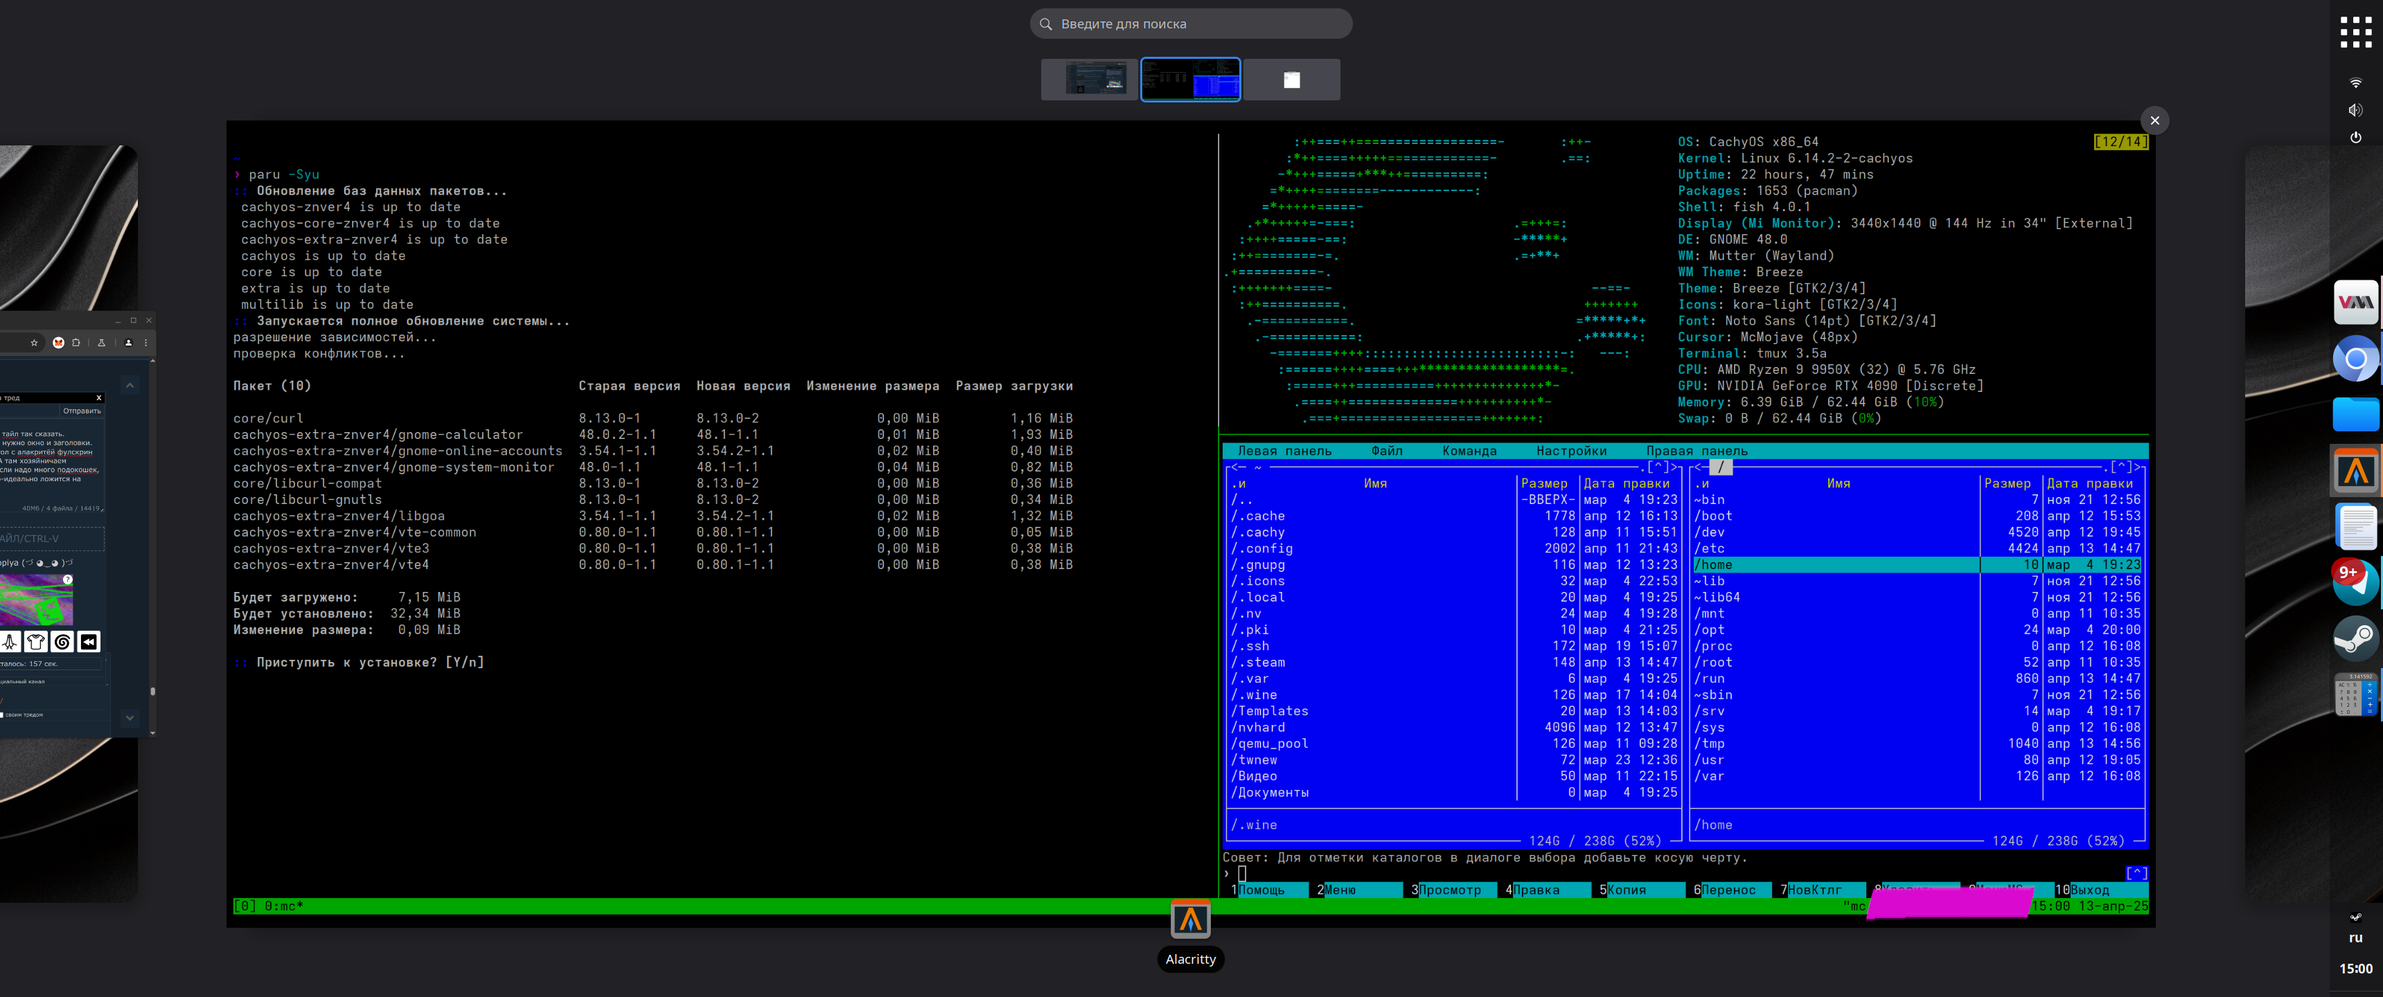This screenshot has height=997, width=2383.
Task: Click the volume icon in the panel
Action: pos(2355,110)
